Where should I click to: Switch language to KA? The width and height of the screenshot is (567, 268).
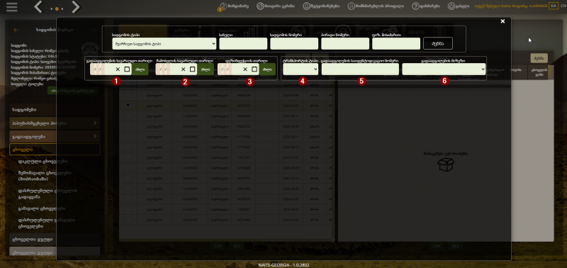pyautogui.click(x=554, y=6)
